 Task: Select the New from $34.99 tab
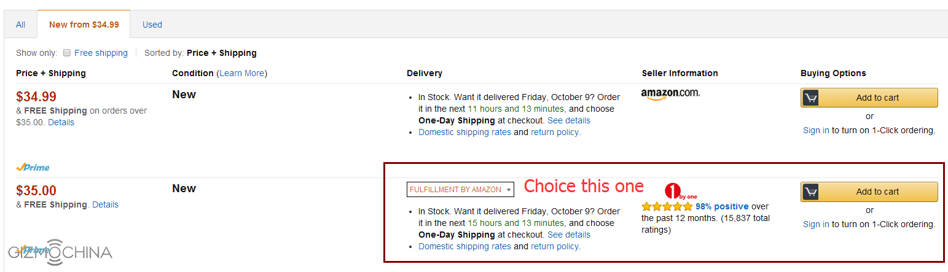(84, 25)
